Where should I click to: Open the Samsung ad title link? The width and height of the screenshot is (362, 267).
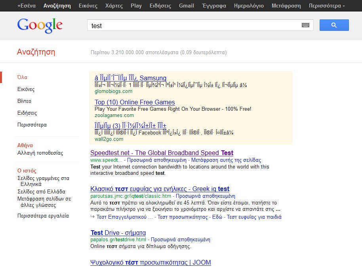coord(130,78)
